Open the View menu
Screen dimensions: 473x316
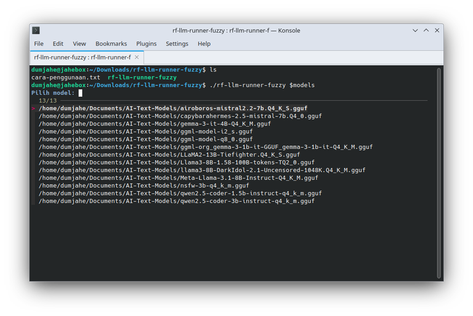point(79,44)
